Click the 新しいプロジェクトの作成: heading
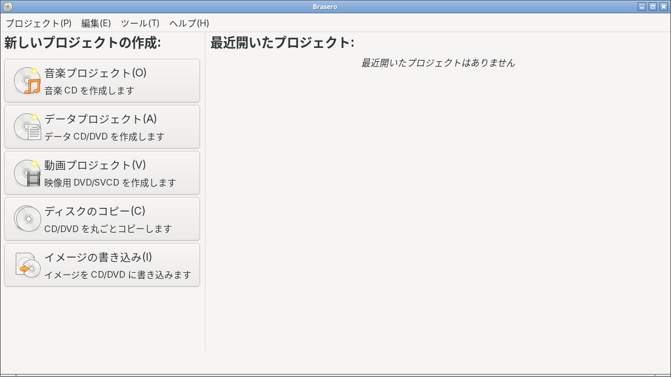Viewport: 671px width, 377px height. [x=82, y=42]
